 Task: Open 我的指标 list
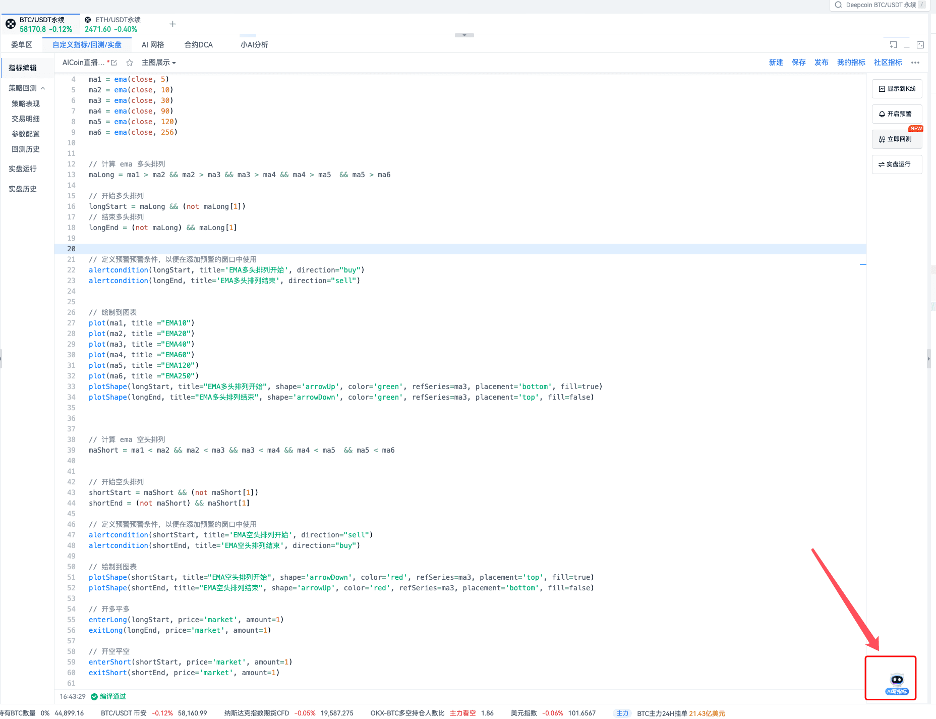coord(851,63)
